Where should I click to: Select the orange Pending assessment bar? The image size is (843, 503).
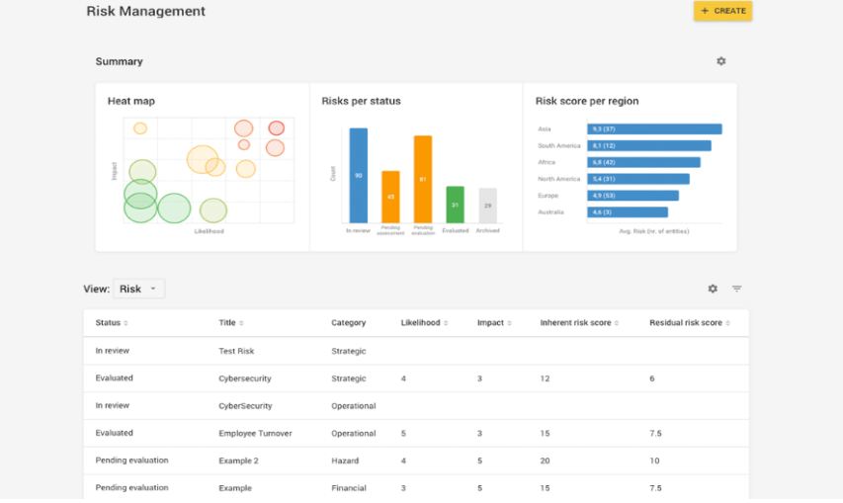tap(390, 197)
